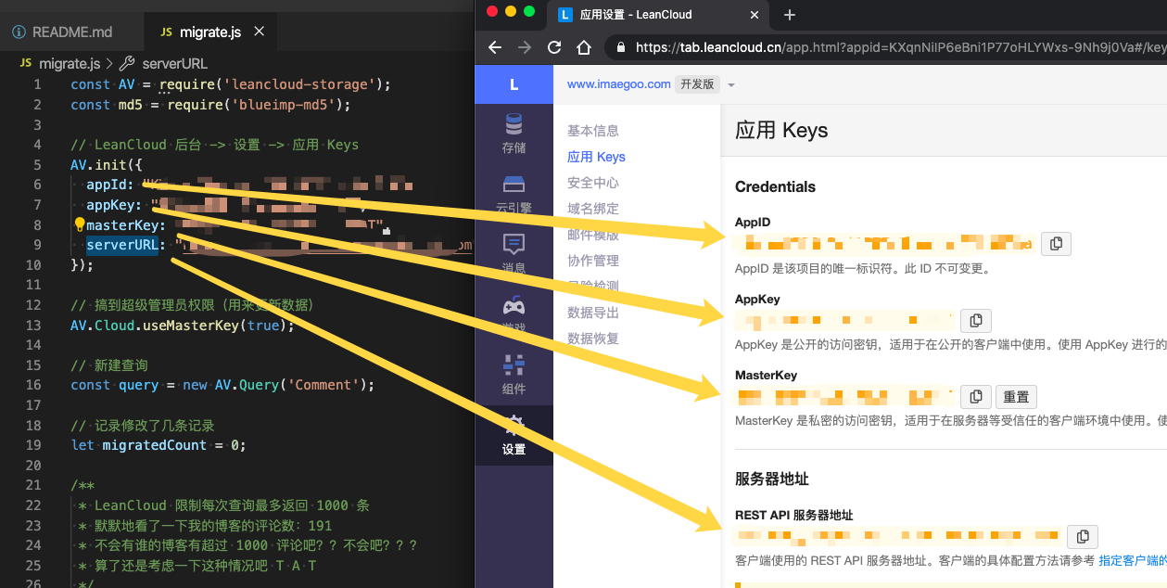This screenshot has height=588, width=1167.
Task: Open the 安全中心 settings page
Action: (x=593, y=183)
